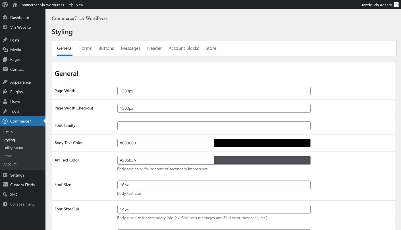Click the WordPress logo icon

click(x=5, y=5)
